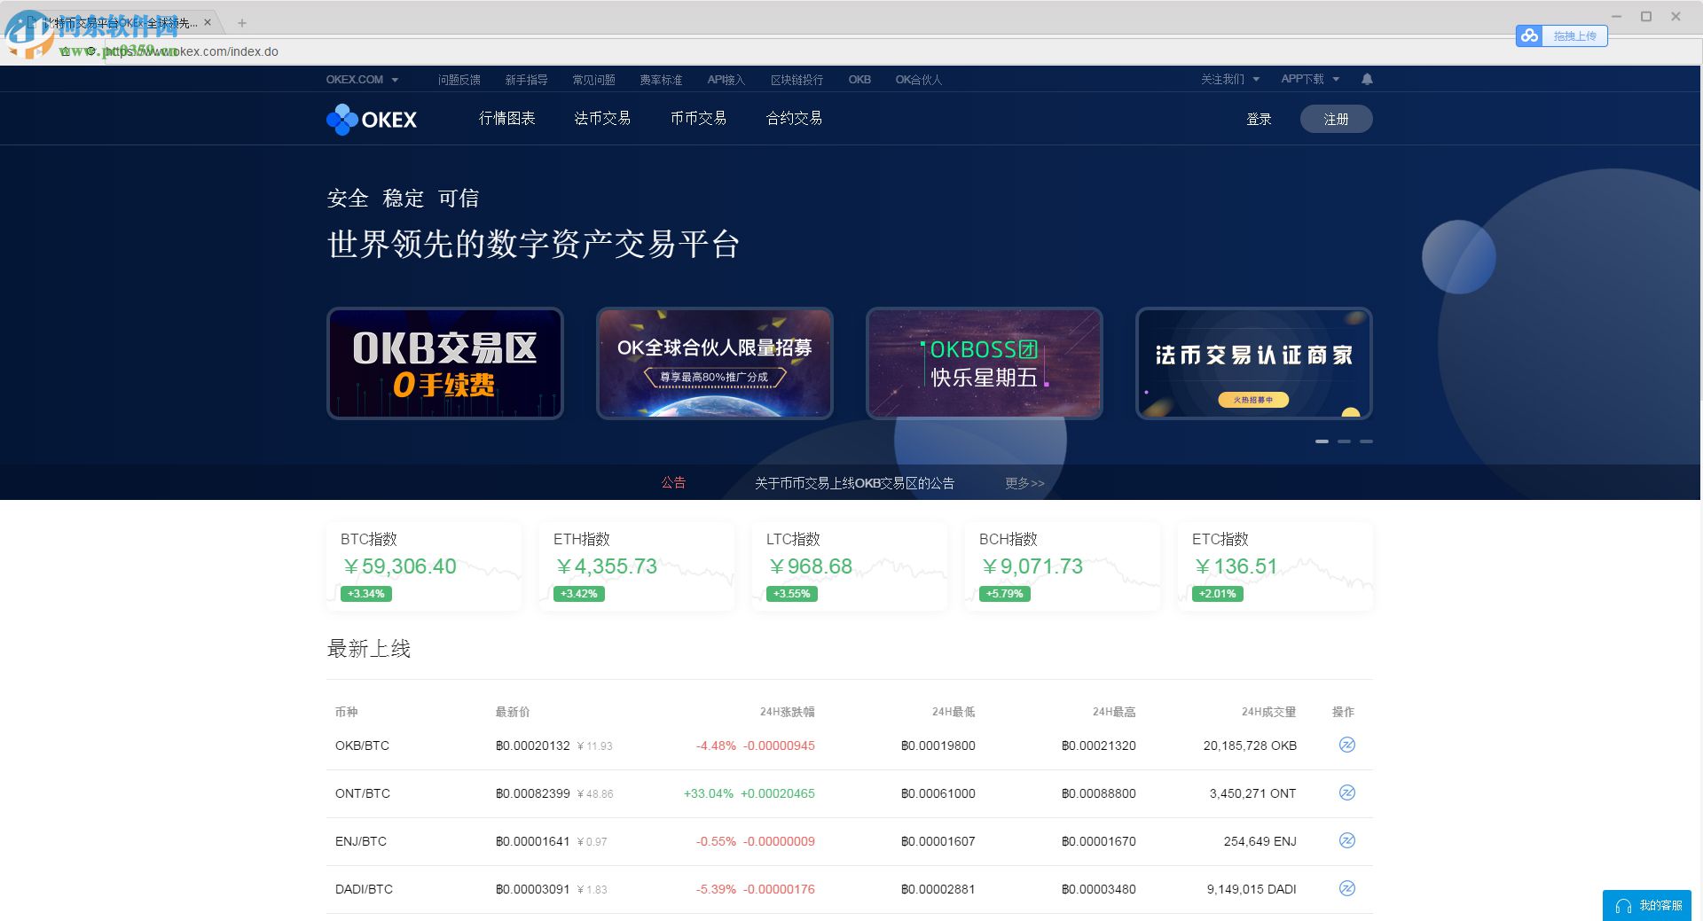Click the 20,185,728 OKB volume
The height and width of the screenshot is (921, 1703).
click(x=1250, y=745)
